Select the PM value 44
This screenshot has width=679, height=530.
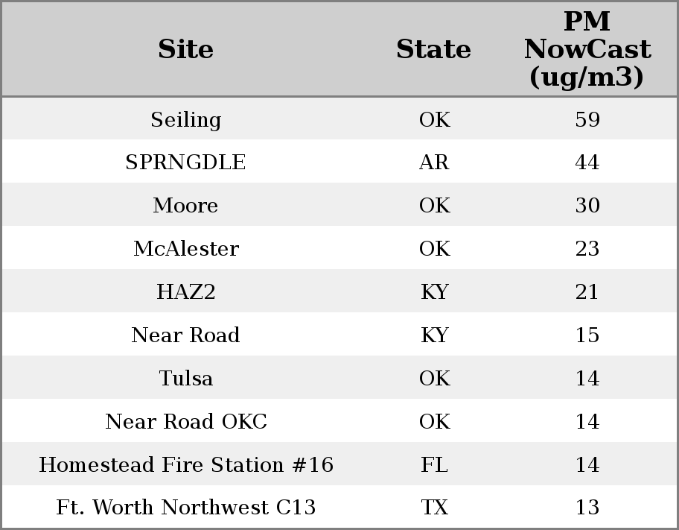(587, 163)
